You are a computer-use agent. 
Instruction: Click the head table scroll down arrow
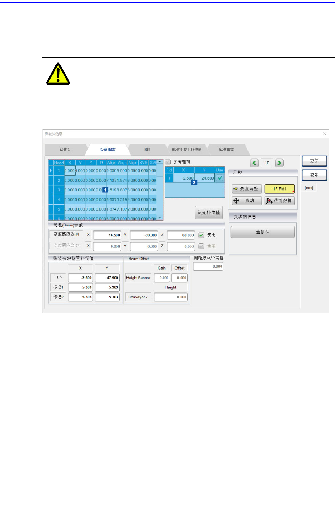pyautogui.click(x=160, y=218)
